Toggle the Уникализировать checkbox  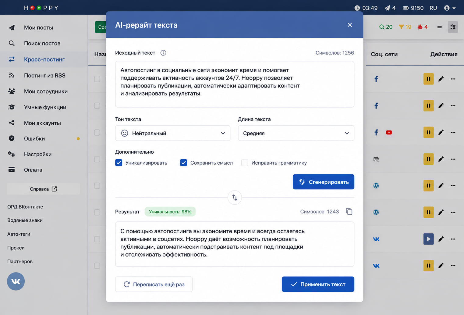pos(119,163)
